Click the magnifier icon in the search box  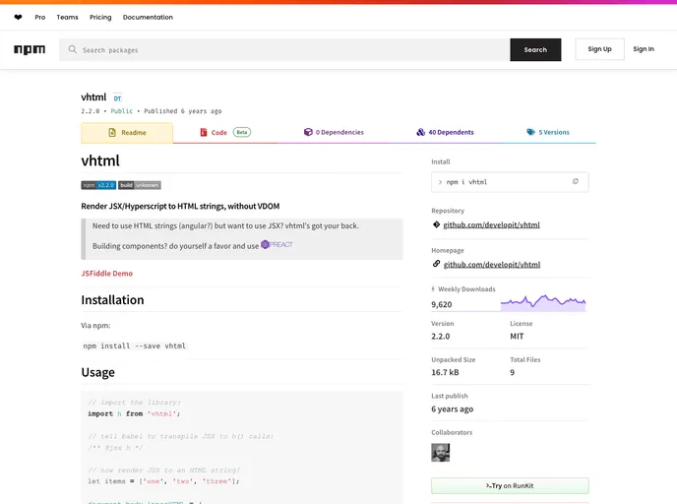[x=73, y=49]
